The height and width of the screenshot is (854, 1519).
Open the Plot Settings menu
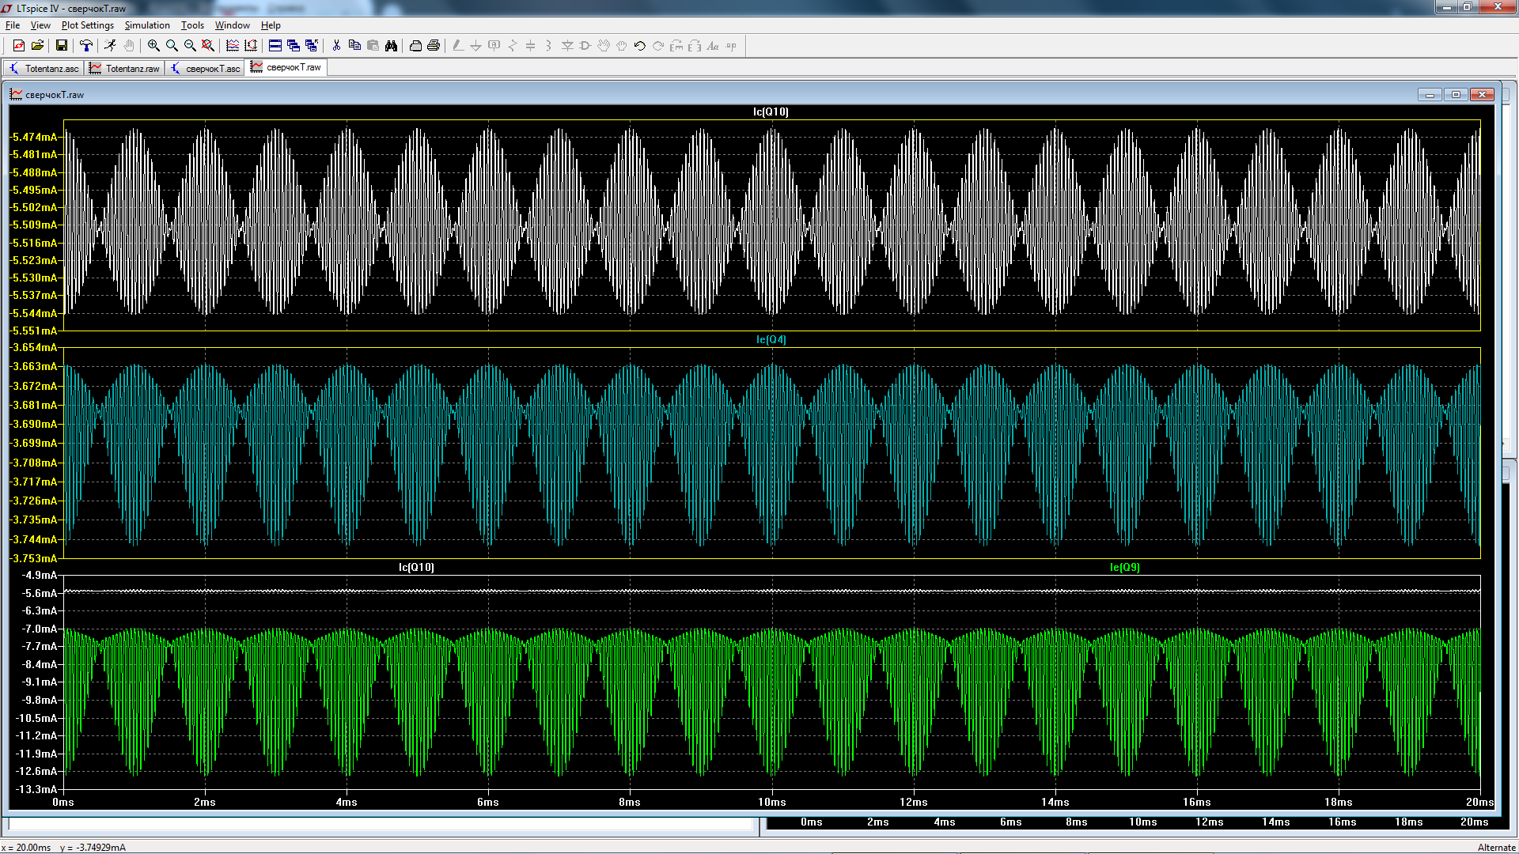88,25
